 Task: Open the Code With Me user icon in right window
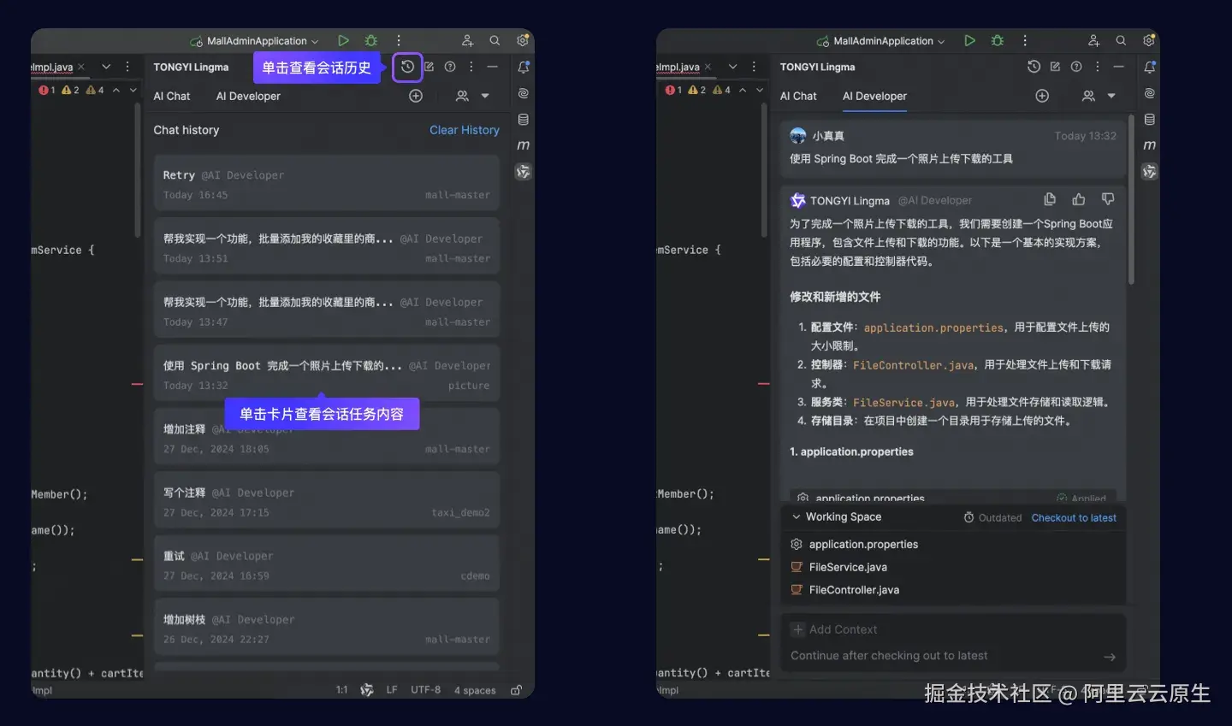coord(1093,40)
